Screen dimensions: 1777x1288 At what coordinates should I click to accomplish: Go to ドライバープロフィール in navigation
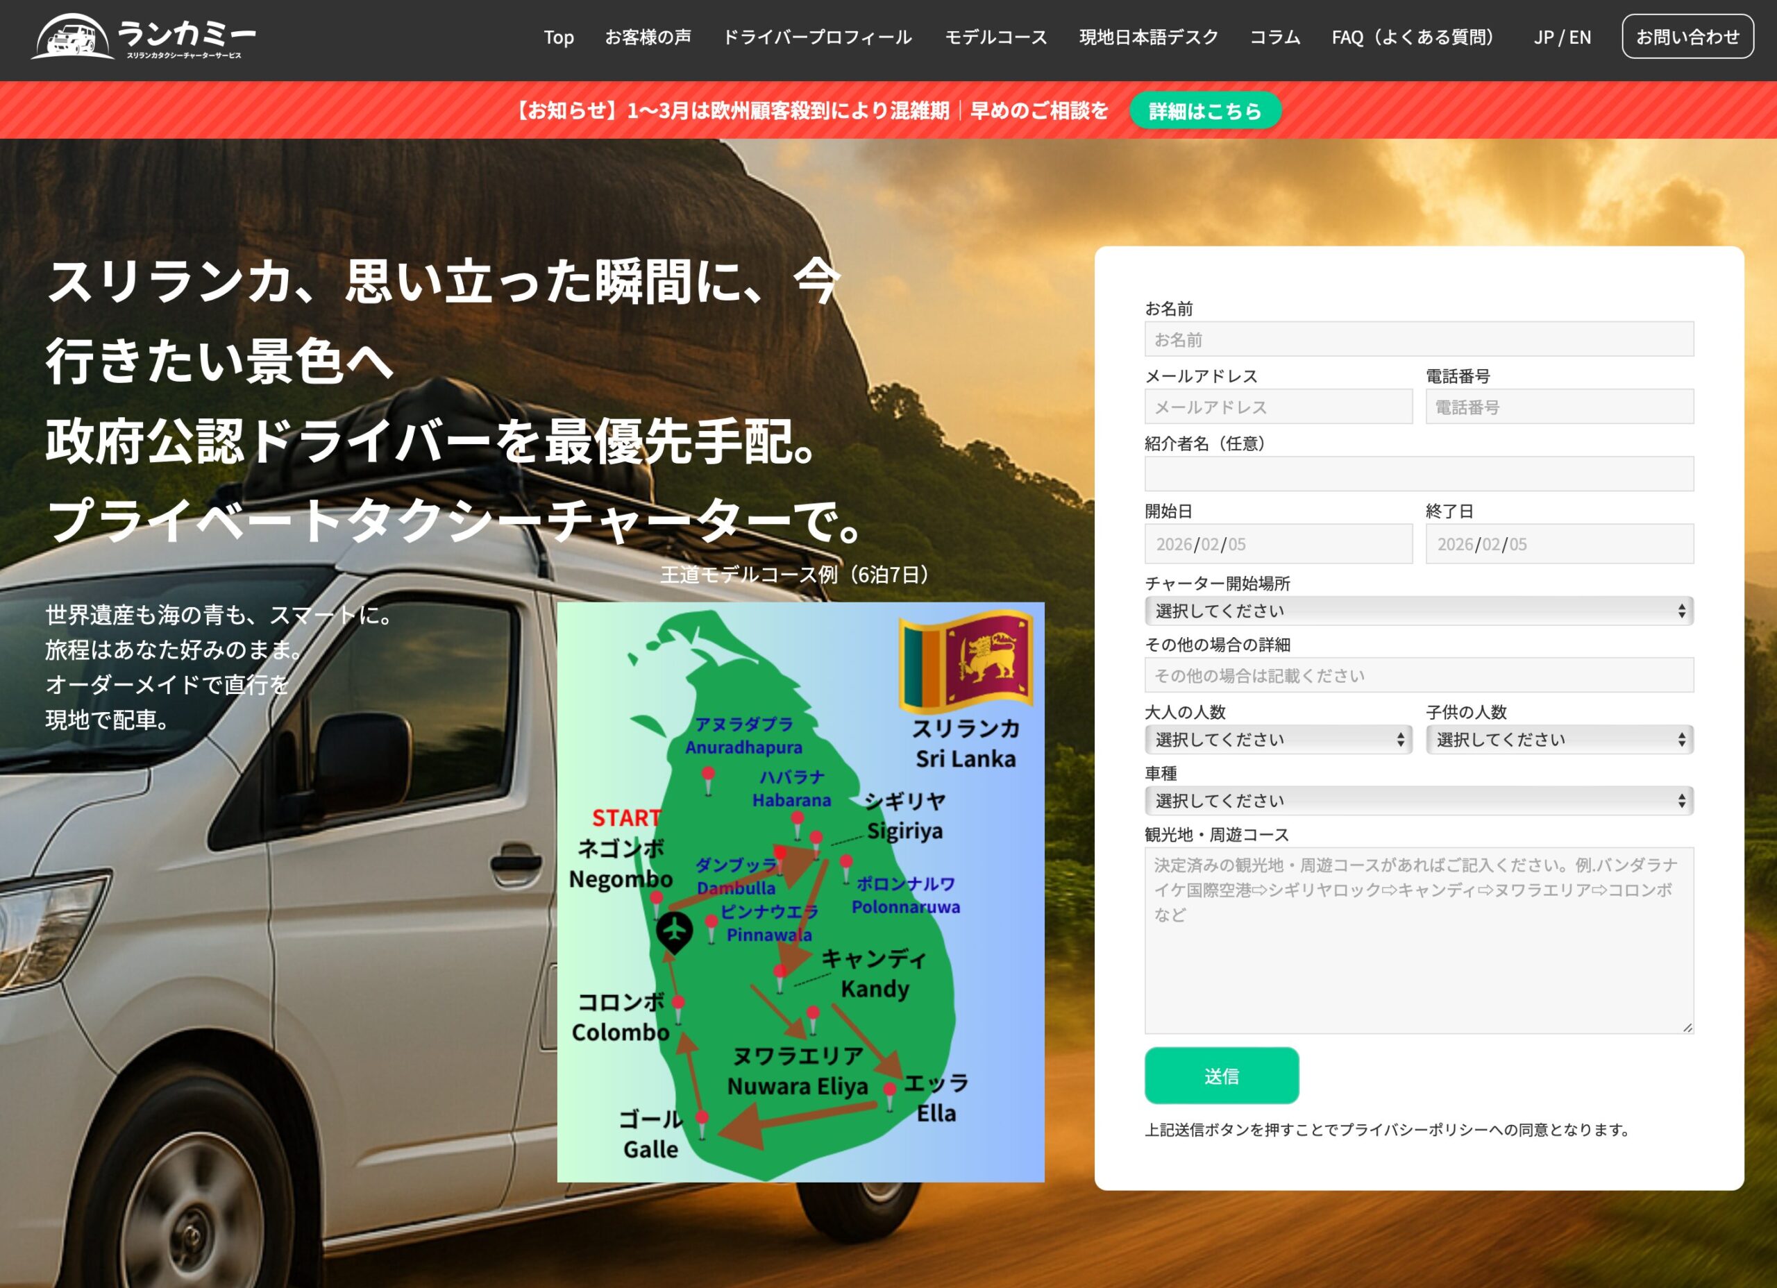pyautogui.click(x=816, y=37)
